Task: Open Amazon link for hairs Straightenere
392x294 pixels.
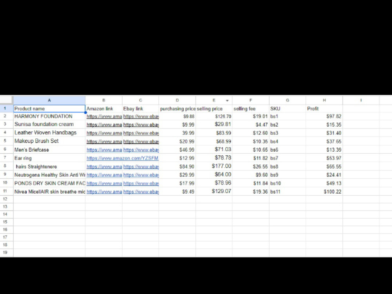Action: (x=104, y=167)
